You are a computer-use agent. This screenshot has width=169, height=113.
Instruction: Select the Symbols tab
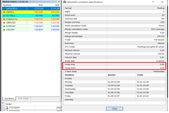9,98
